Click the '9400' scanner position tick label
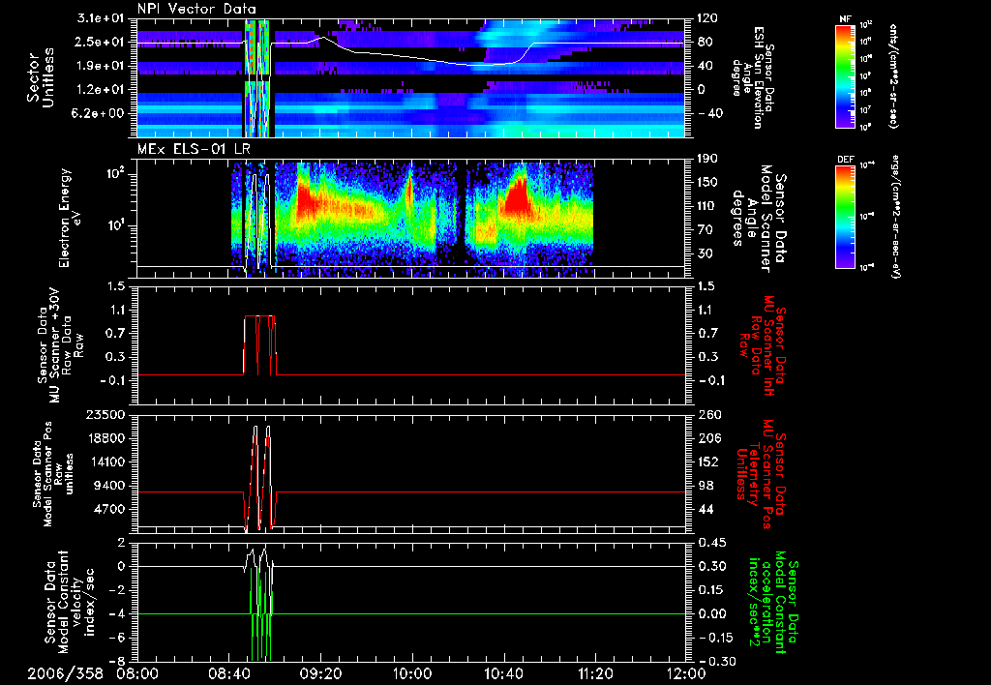 (x=108, y=486)
